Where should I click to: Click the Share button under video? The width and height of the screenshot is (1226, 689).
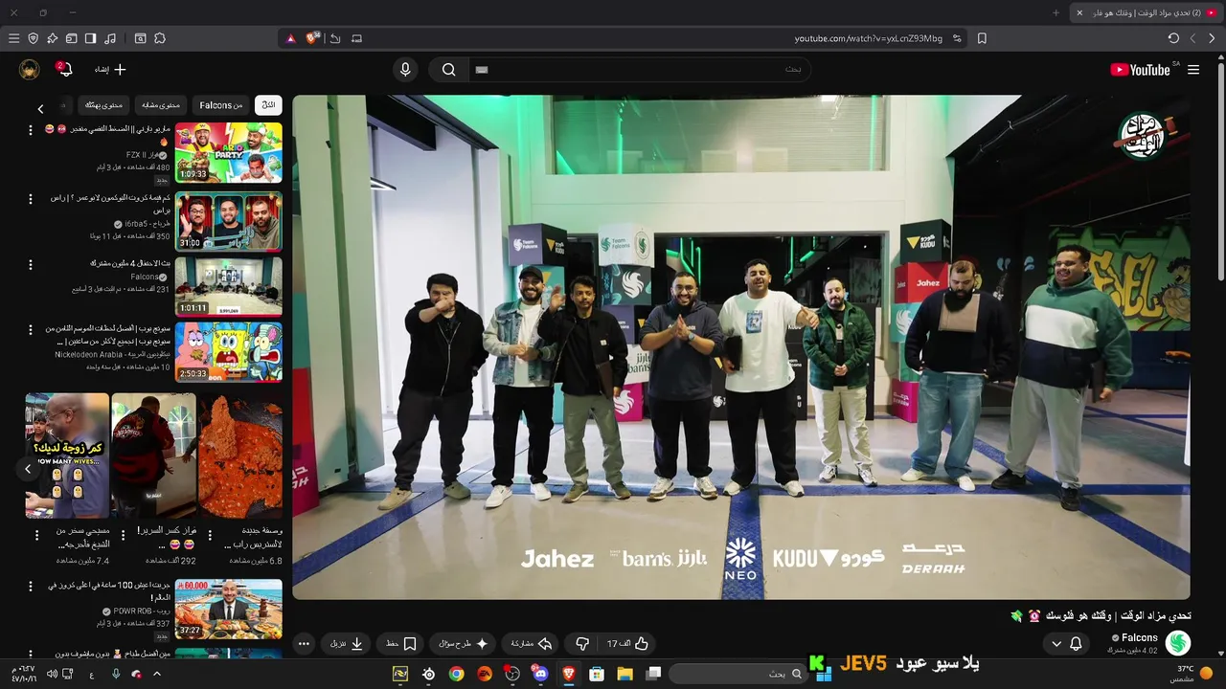tap(532, 644)
